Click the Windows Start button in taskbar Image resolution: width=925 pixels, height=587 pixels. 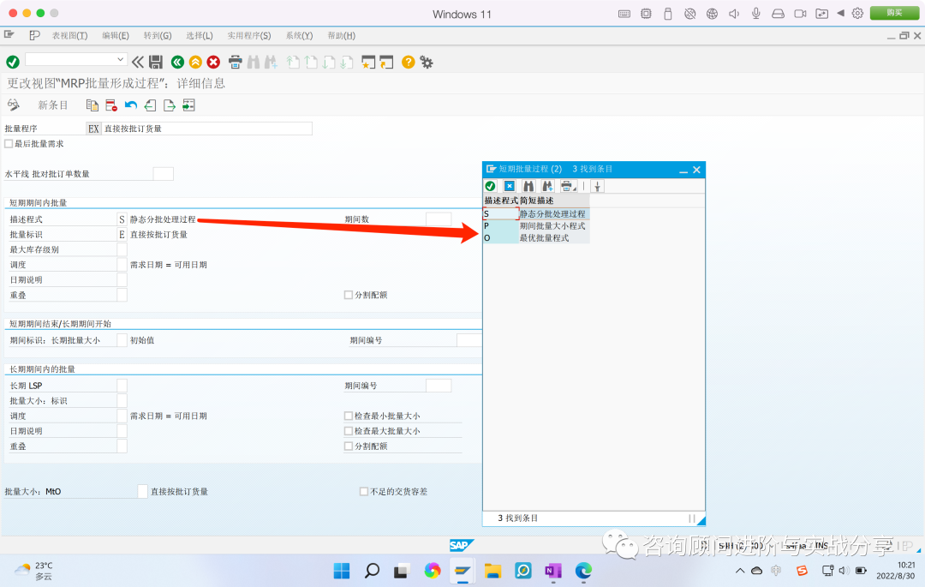[x=342, y=571]
